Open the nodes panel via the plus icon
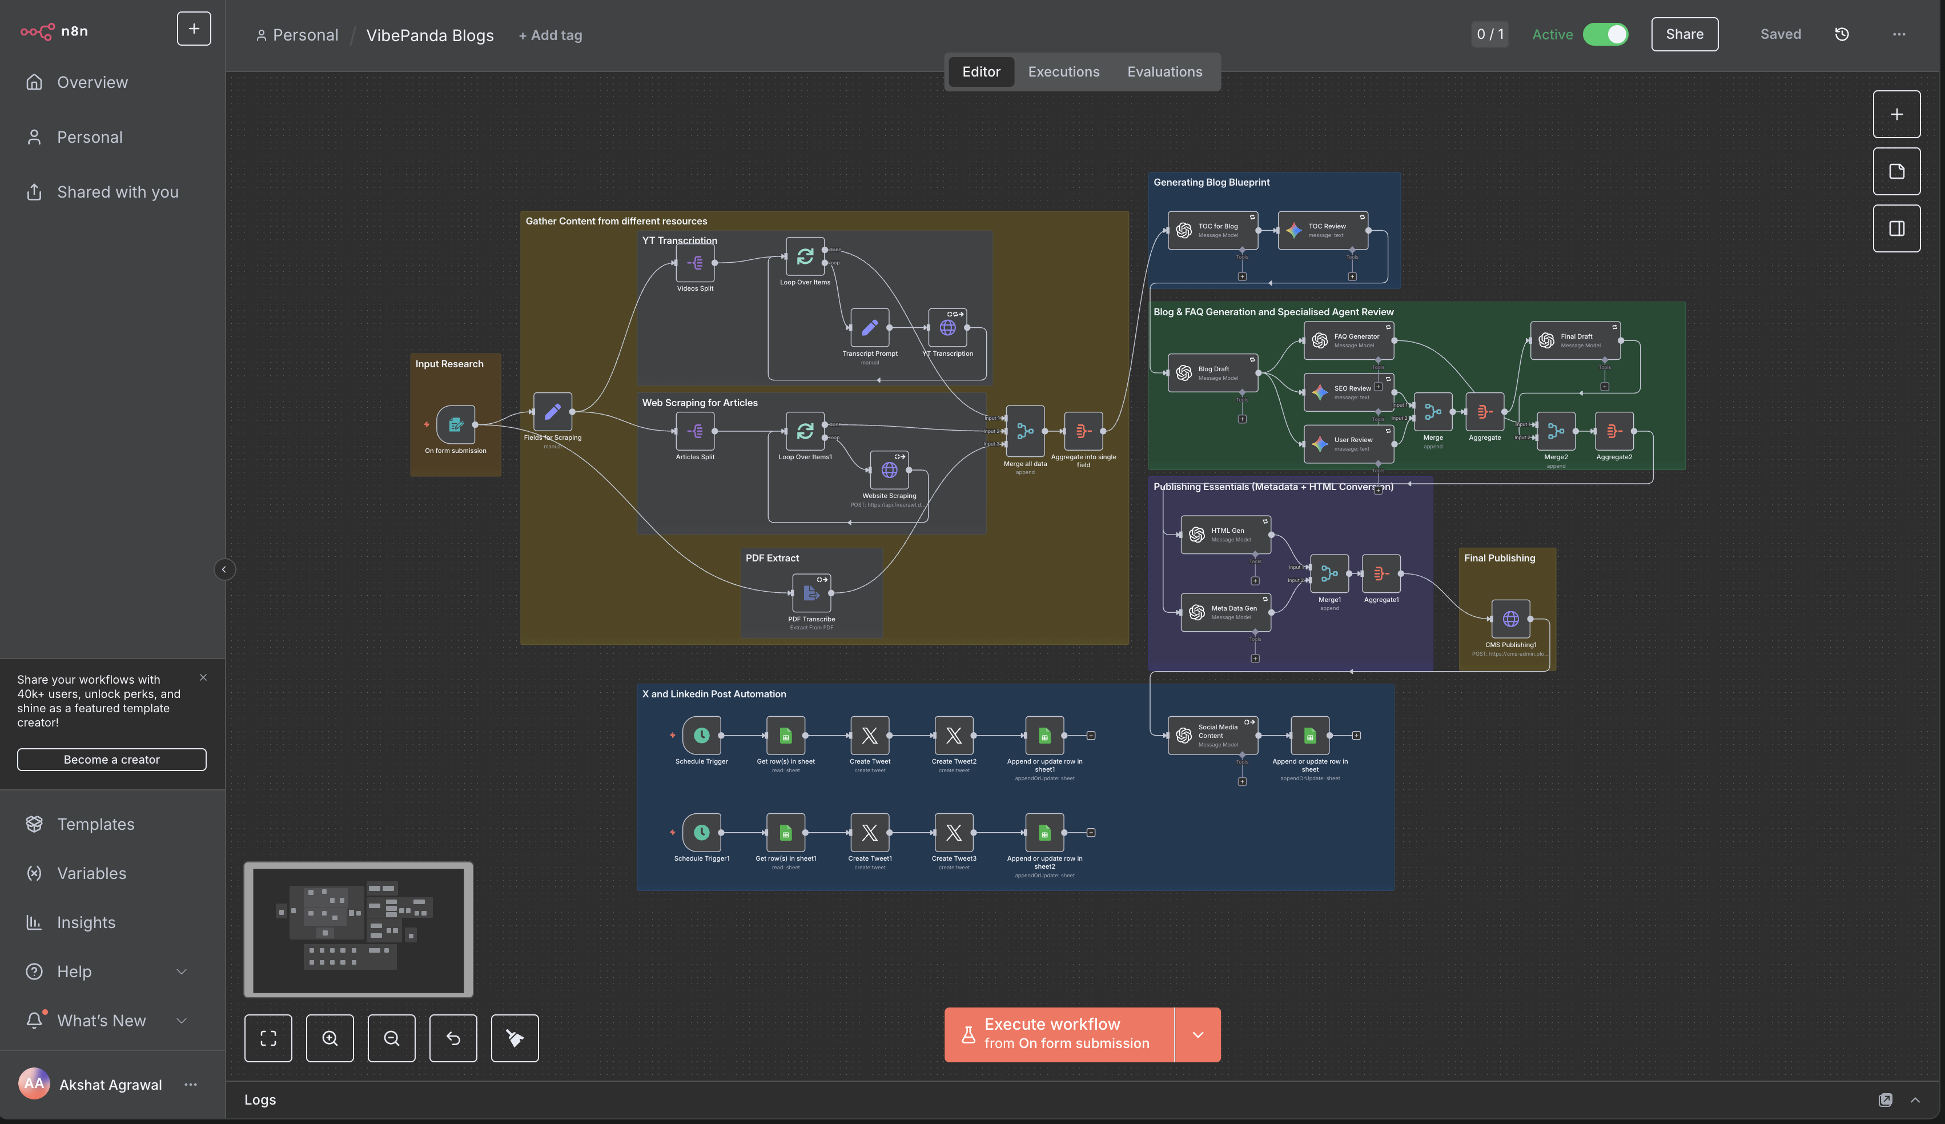Screen dimensions: 1945x1124 click(1896, 114)
